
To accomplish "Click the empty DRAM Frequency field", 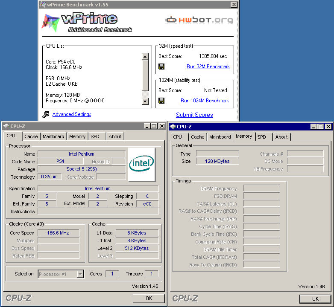I will point(261,188).
